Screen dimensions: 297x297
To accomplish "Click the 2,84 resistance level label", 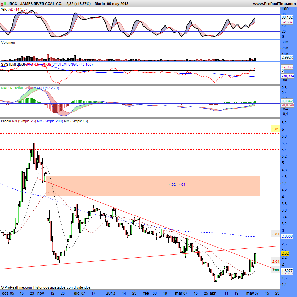I will (276, 234).
